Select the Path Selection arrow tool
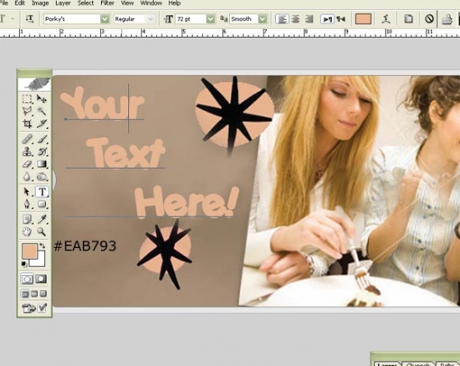460x366 pixels. 27,191
